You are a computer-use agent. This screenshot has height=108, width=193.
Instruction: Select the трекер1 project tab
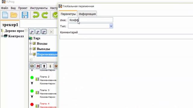10,25
